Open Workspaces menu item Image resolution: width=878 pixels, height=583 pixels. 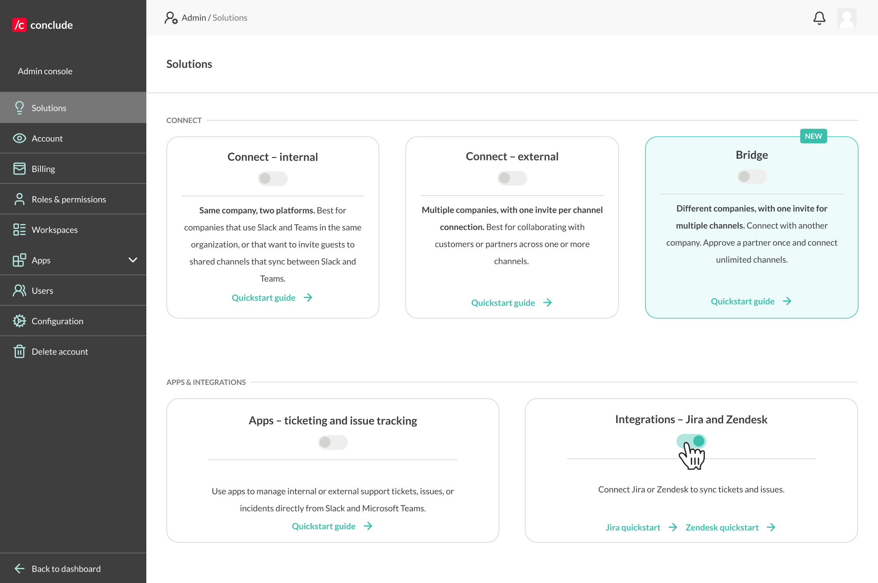tap(73, 229)
